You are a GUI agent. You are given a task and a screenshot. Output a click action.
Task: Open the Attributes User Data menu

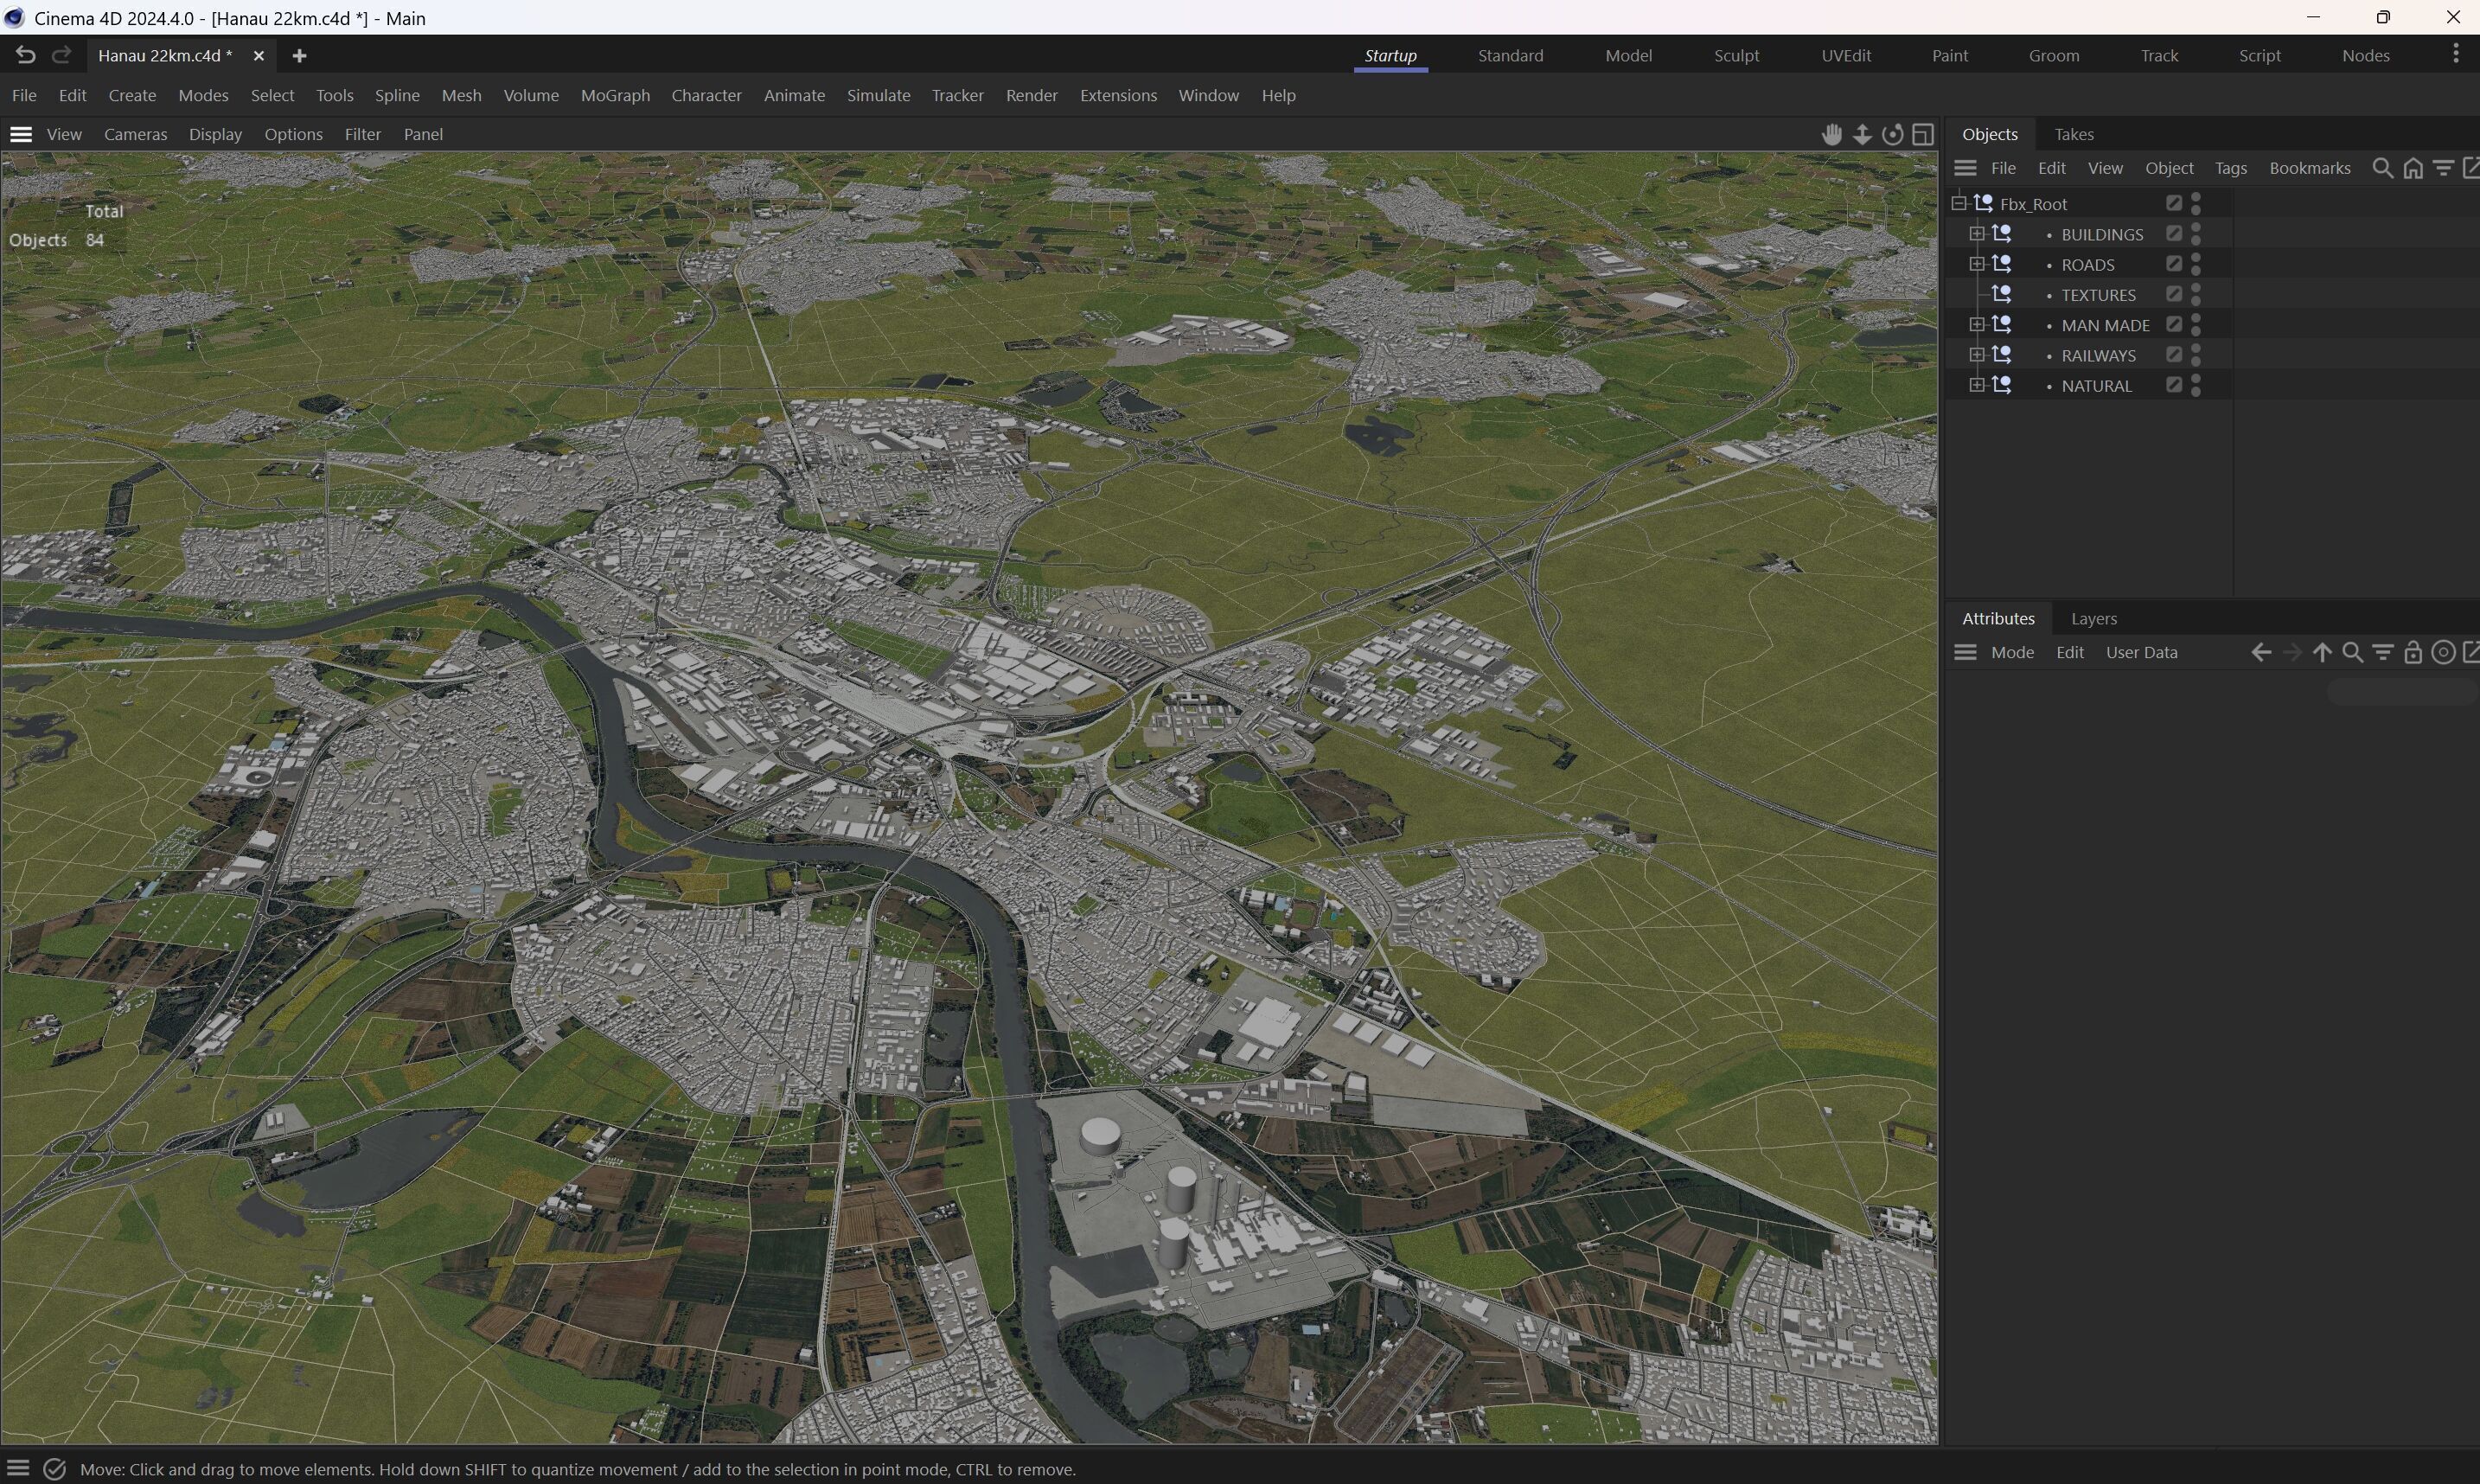pyautogui.click(x=2141, y=652)
